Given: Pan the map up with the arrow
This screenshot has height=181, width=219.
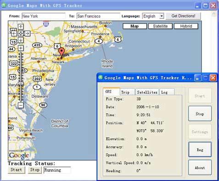Looking at the screenshot, I should [21, 27].
